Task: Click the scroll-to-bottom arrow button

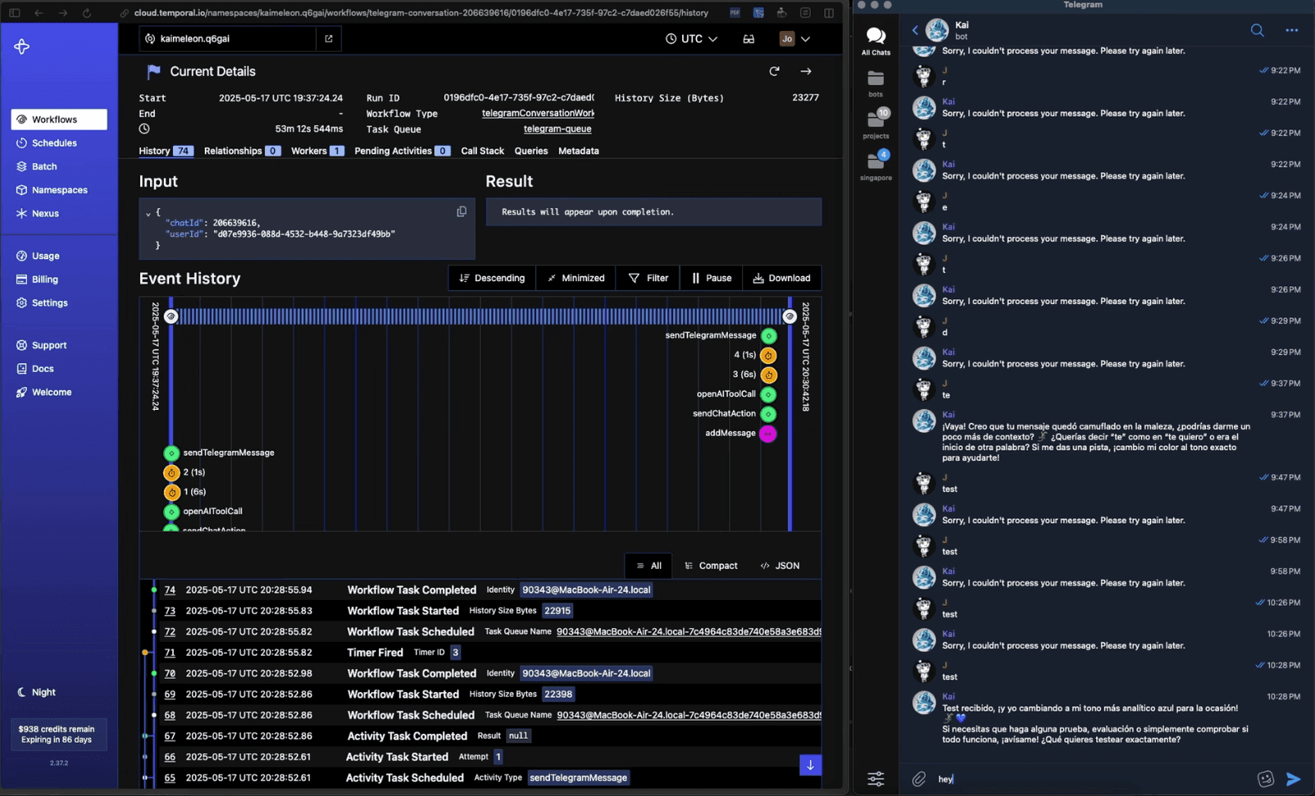Action: [x=810, y=765]
